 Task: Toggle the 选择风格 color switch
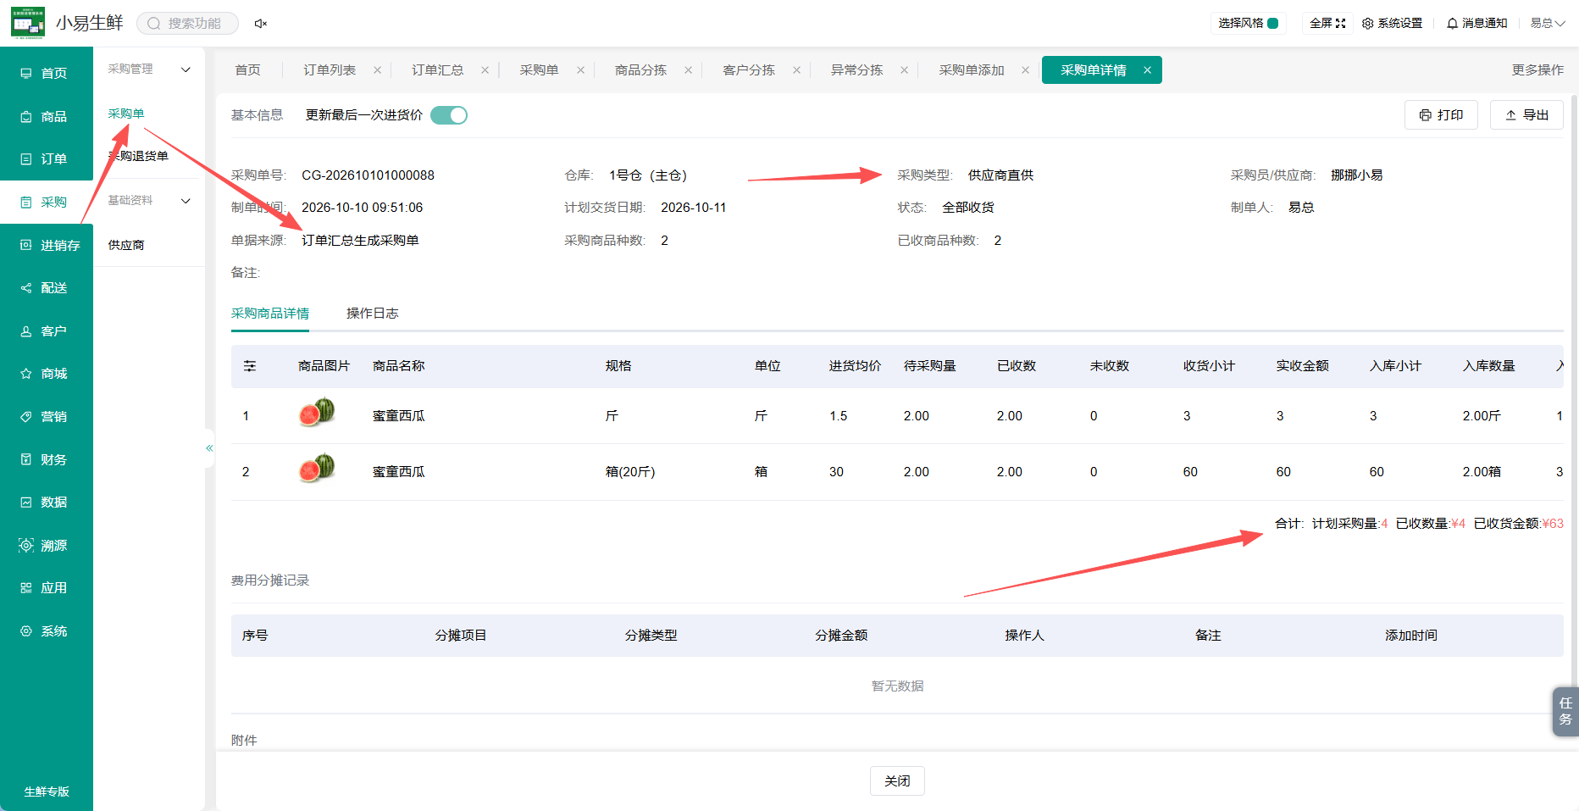point(1272,23)
